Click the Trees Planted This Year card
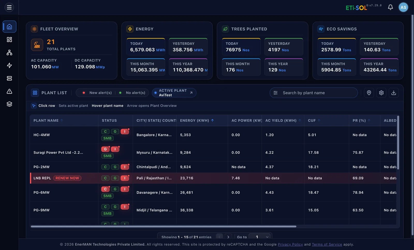 click(284, 67)
